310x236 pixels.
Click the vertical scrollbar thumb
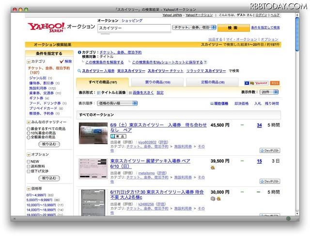[x=297, y=34]
